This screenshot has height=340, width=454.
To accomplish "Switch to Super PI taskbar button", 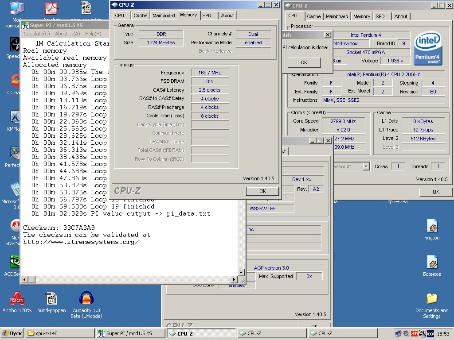I will 130,333.
